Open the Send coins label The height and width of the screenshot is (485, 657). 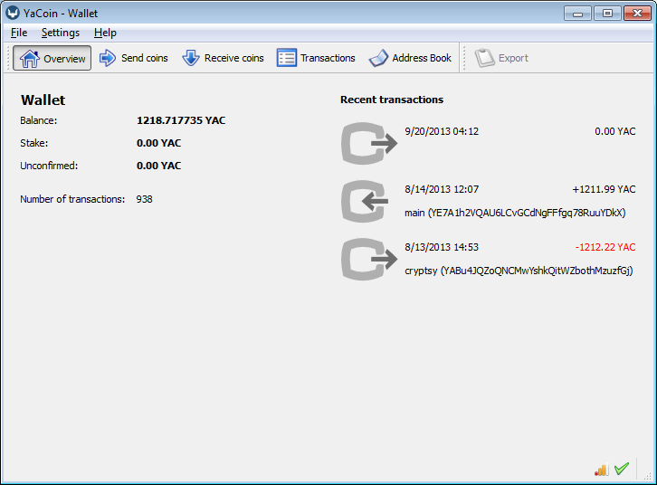(x=145, y=58)
